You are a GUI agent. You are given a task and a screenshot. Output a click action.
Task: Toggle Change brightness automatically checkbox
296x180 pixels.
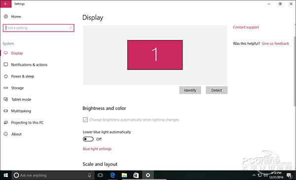pyautogui.click(x=85, y=120)
